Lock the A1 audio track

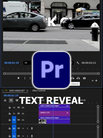pos(10,128)
